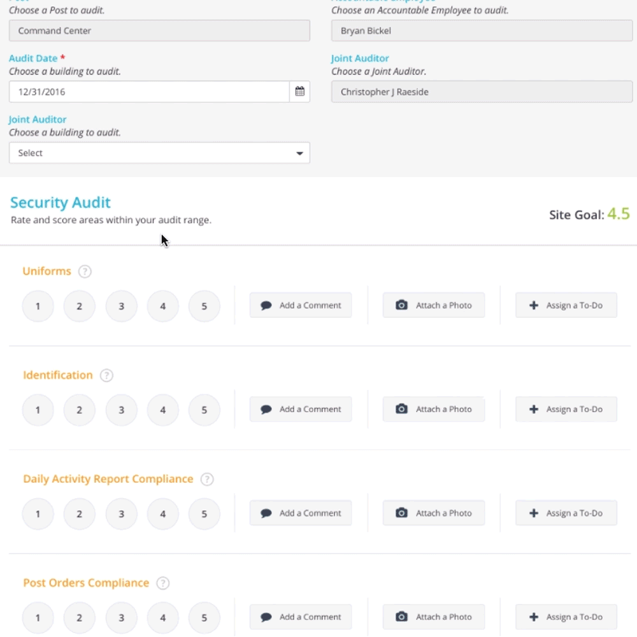Viewport: 637px width, 637px height.
Task: Click the Daily Activity Report Compliance title
Action: [x=108, y=479]
